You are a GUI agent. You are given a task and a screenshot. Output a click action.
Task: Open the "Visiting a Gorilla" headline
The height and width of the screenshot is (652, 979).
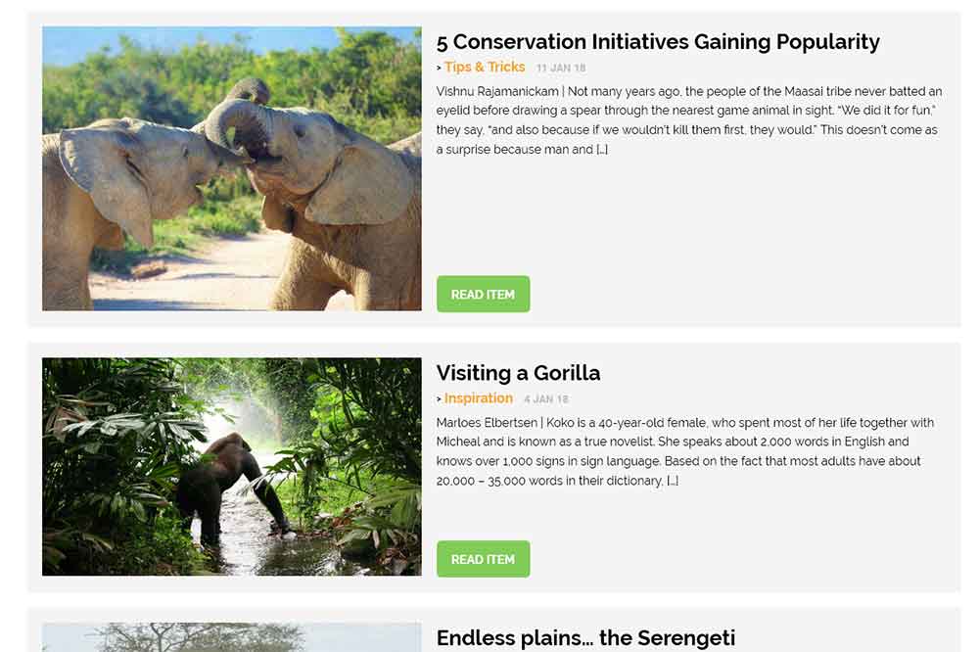[518, 373]
